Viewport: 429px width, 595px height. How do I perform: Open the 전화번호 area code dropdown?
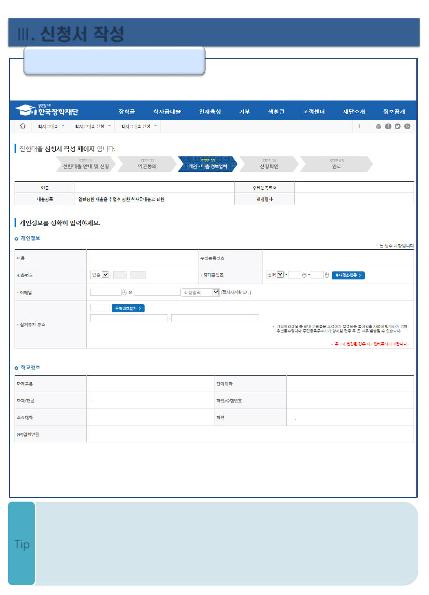point(105,275)
